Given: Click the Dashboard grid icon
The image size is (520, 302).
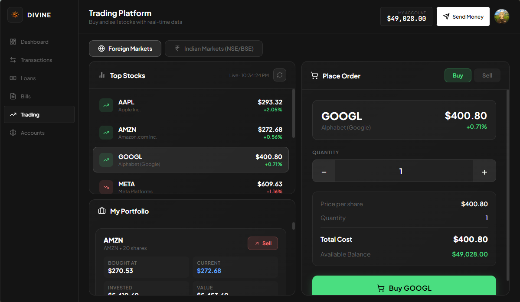Looking at the screenshot, I should coord(13,42).
